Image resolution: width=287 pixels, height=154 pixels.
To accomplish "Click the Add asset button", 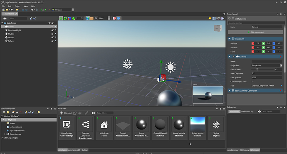I will tap(66, 113).
